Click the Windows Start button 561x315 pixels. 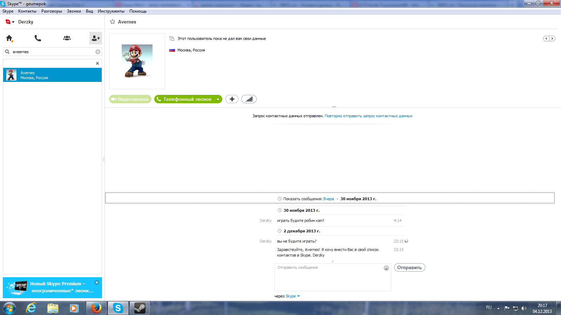coord(9,308)
